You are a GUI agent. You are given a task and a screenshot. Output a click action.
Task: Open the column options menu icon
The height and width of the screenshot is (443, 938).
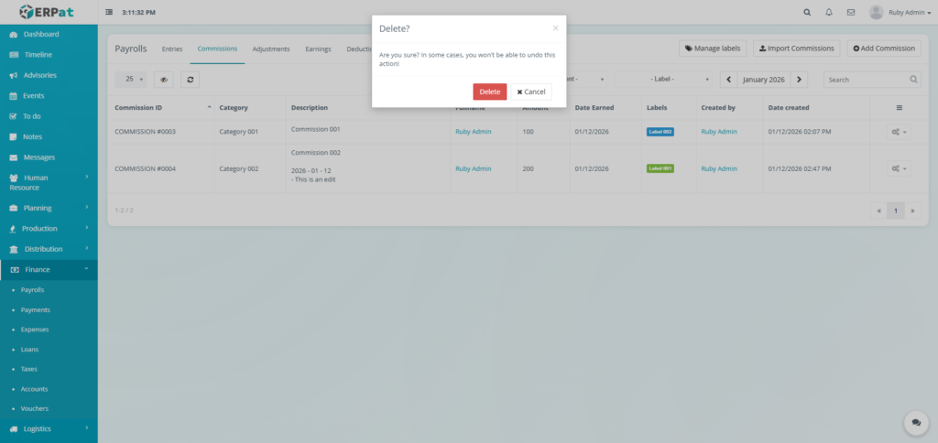click(900, 108)
